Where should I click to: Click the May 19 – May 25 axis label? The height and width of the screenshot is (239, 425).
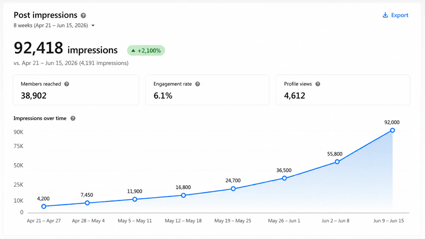tap(233, 221)
